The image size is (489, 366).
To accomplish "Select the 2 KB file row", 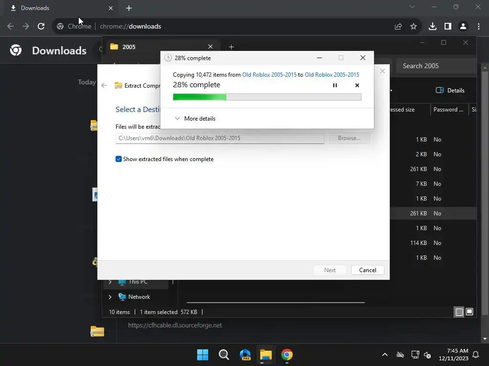I will (x=433, y=154).
